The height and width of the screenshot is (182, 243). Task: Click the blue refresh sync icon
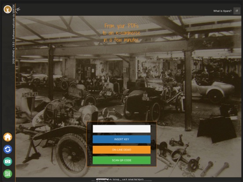pos(7,149)
